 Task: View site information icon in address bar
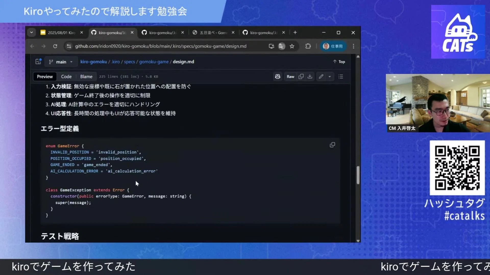pos(69,46)
